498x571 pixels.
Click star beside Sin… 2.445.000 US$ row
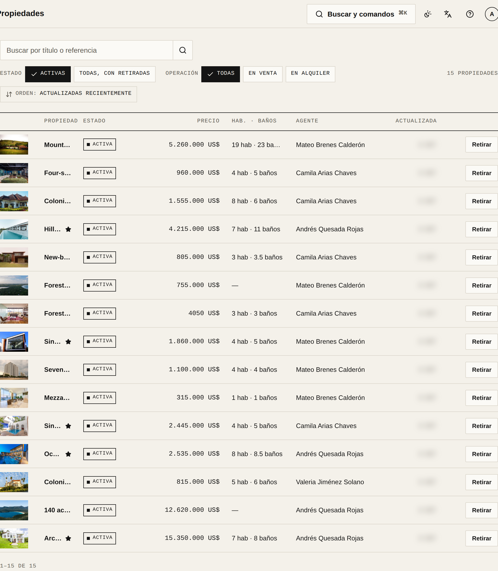point(68,426)
